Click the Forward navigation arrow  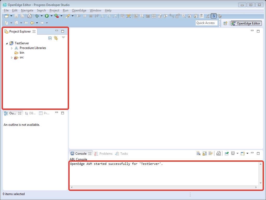[x=42, y=23]
